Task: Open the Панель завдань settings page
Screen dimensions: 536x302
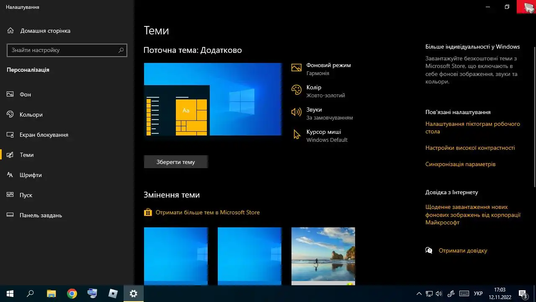Action: click(67, 215)
